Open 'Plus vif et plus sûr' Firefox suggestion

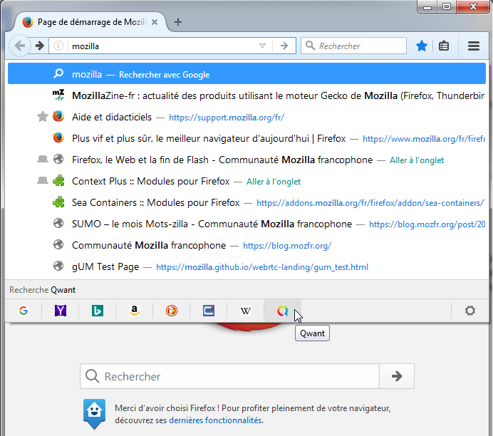click(246, 138)
